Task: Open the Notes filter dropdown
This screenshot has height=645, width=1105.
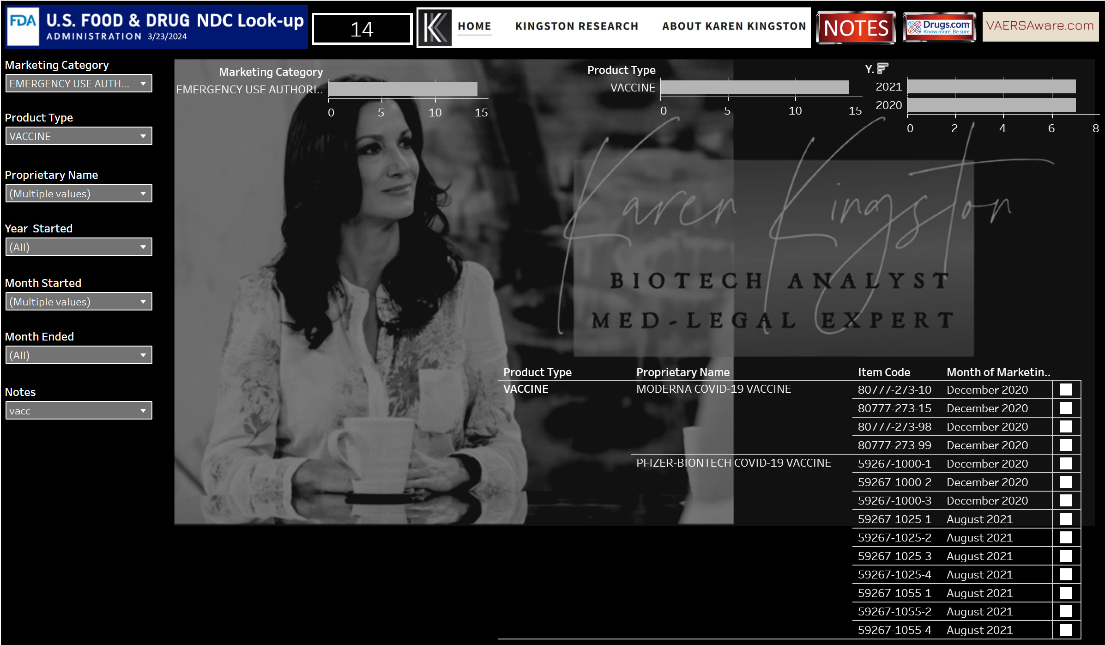Action: [78, 411]
